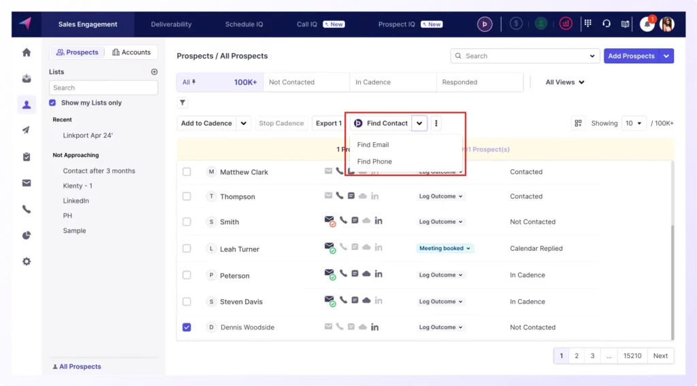The height and width of the screenshot is (386, 697).
Task: Click the plus icon to add list
Action: coord(154,72)
